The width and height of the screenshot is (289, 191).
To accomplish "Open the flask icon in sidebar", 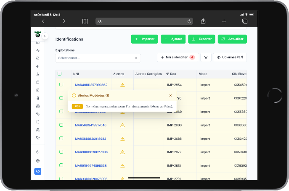I will tap(38, 74).
